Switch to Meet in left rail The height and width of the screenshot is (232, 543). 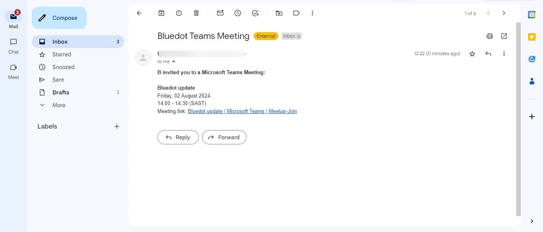click(14, 71)
